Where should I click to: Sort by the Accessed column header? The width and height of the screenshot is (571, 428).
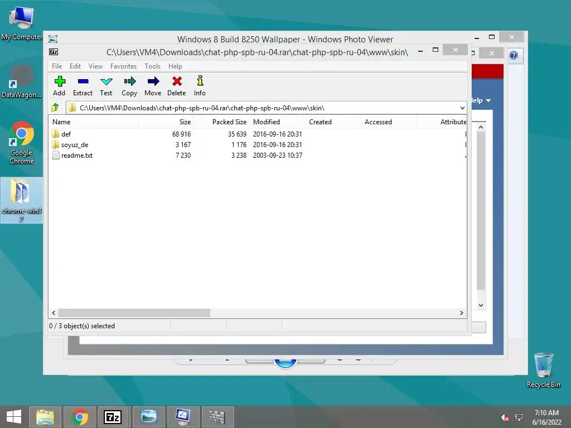pyautogui.click(x=389, y=122)
